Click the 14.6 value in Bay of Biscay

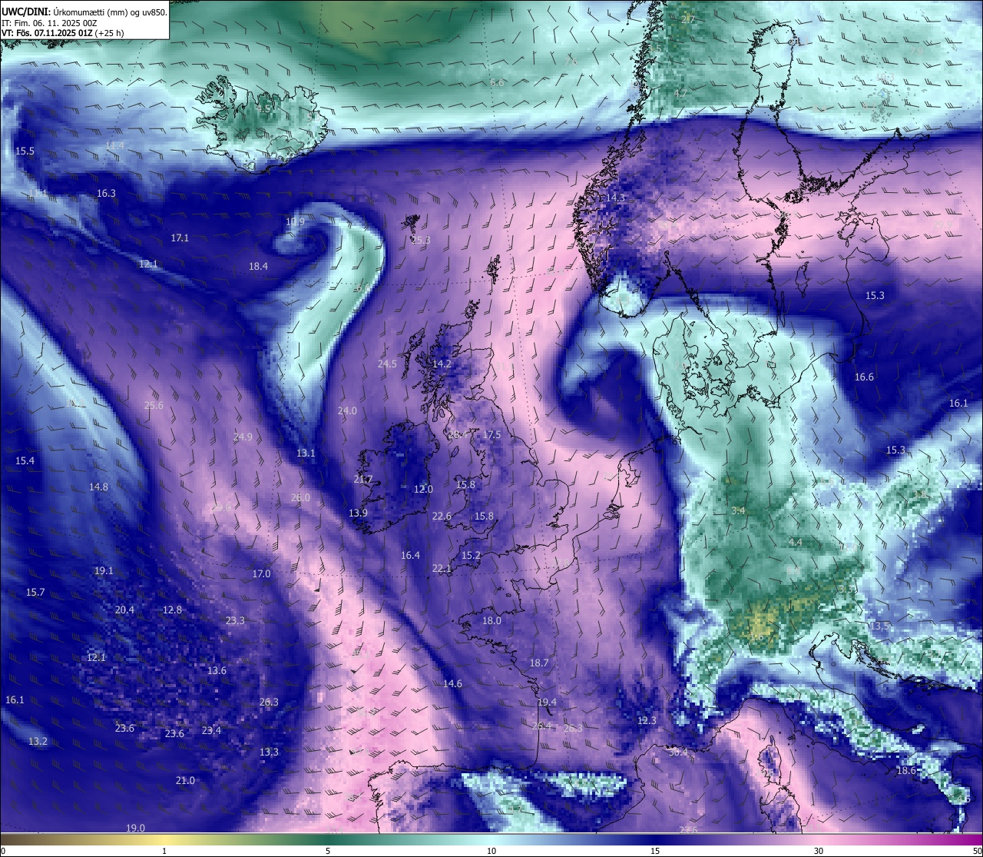point(452,683)
